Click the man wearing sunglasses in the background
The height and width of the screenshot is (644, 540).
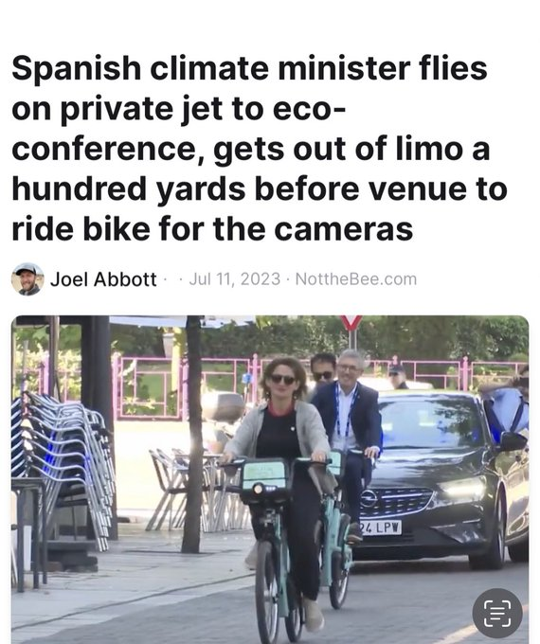pyautogui.click(x=323, y=369)
